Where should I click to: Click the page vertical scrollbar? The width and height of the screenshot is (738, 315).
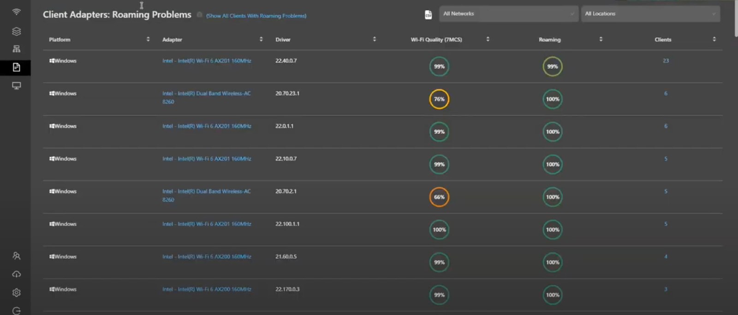pos(735,18)
